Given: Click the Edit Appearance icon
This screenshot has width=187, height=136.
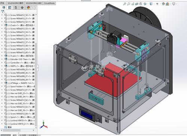Looking at the screenshot, I should [163, 4].
